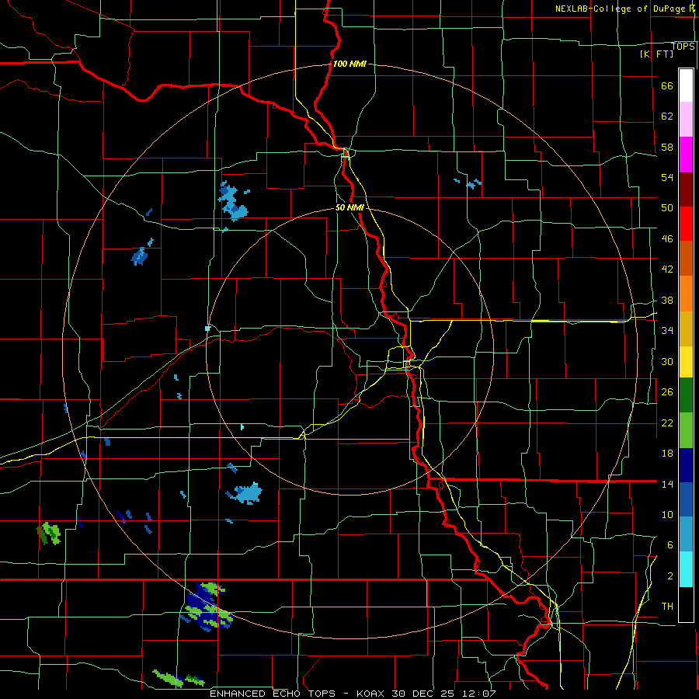Click the legend value '54'
This screenshot has height=699, width=699.
[x=667, y=177]
